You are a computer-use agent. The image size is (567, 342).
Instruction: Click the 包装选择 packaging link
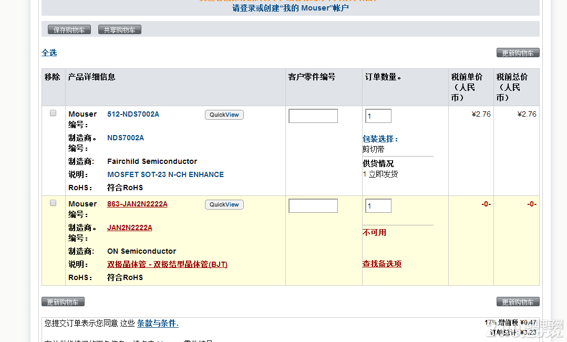[380, 139]
